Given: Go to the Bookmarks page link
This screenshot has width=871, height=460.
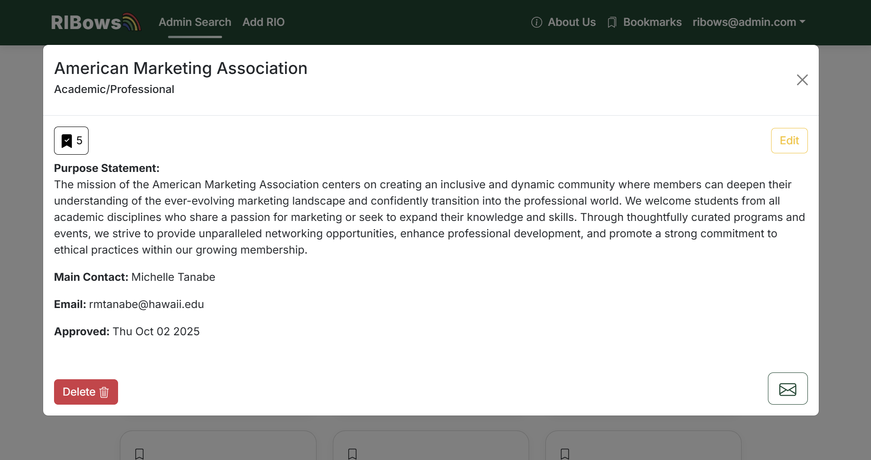Looking at the screenshot, I should point(652,22).
